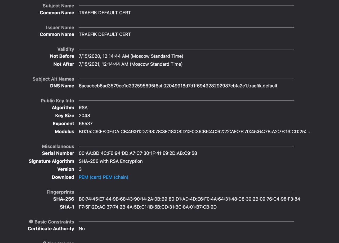Click the Basic Constraints section heading text
Image resolution: width=339 pixels, height=243 pixels.
click(54, 222)
